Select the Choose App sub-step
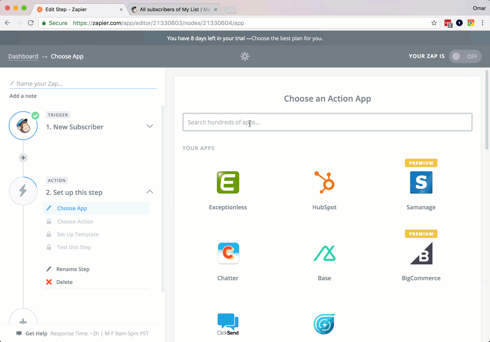This screenshot has width=490, height=342. (96, 208)
